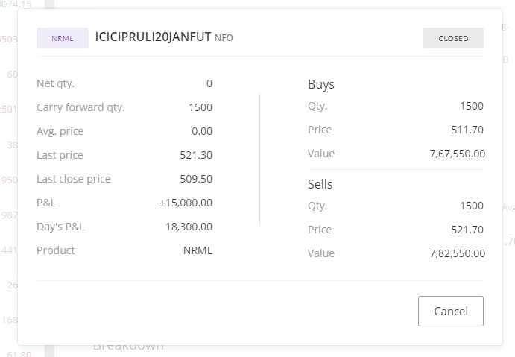Click the CLOSED status badge
This screenshot has height=357, width=515.
point(453,38)
